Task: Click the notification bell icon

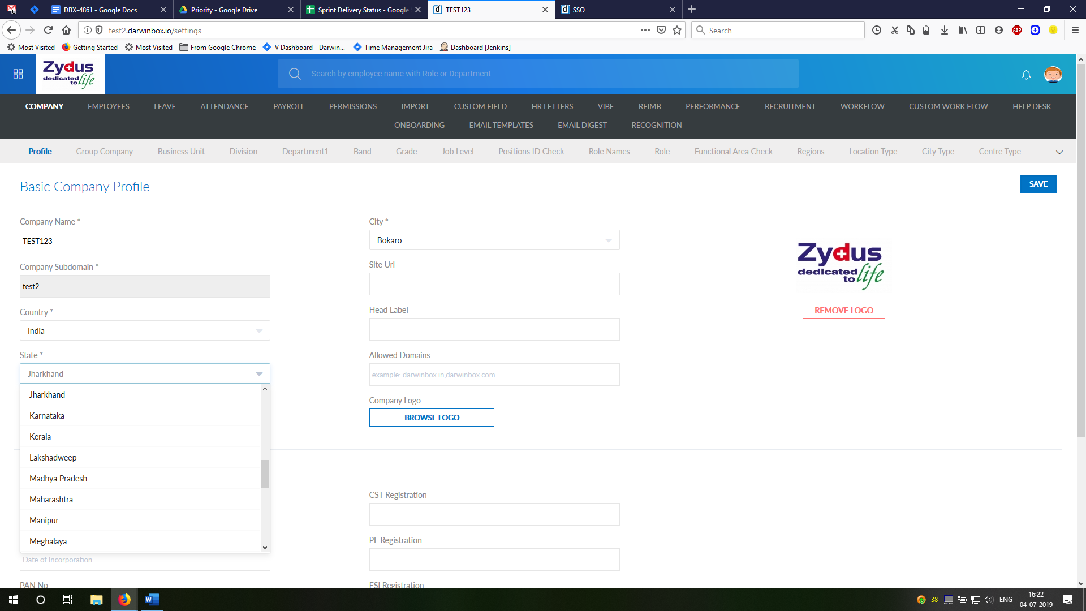Action: coord(1026,75)
